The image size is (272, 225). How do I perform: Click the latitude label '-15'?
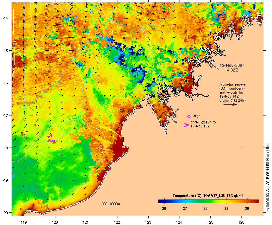click(5, 51)
